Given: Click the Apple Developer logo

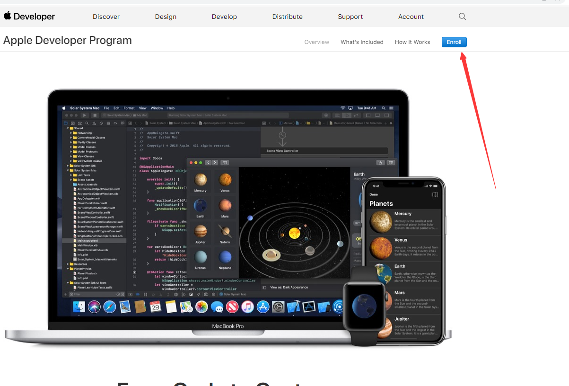Looking at the screenshot, I should click(29, 17).
